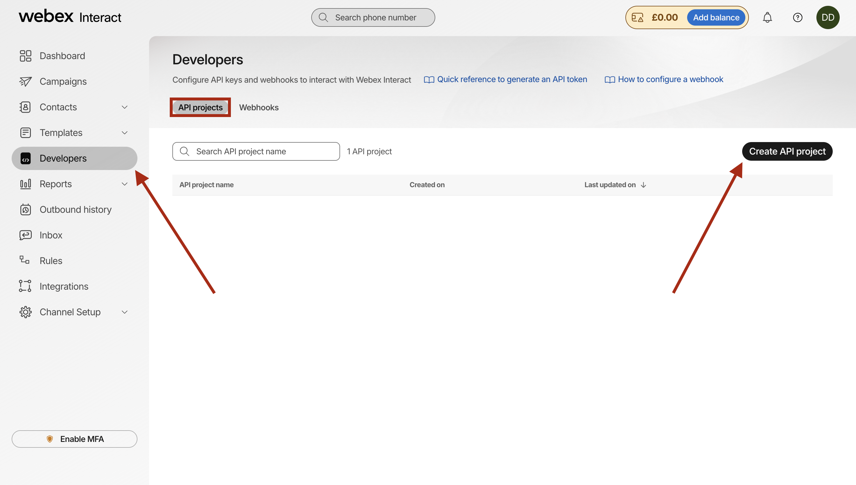Click the book icon beside webhook guide link
Image resolution: width=856 pixels, height=485 pixels.
pyautogui.click(x=610, y=79)
